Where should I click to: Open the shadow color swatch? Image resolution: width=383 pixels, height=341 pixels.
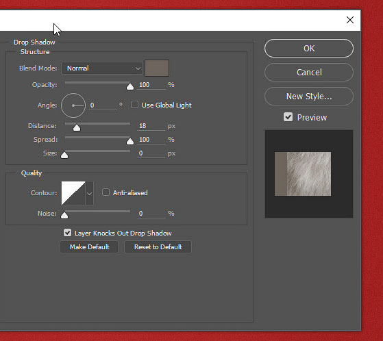tap(157, 68)
